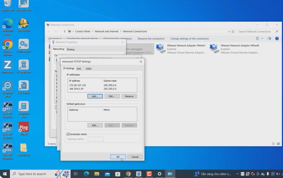Viewport: 283px width, 178px height.
Task: Expand the address bar history dropdown
Action: pyautogui.click(x=229, y=31)
